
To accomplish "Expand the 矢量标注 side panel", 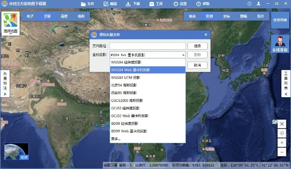I will click(5, 84).
